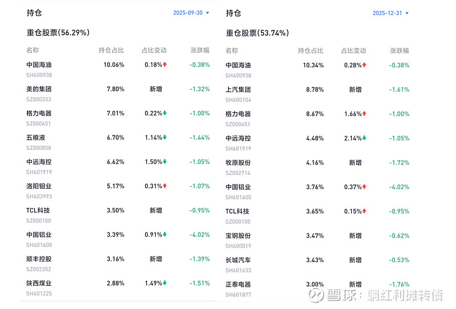
Task: Click the -1.72% price change value
Action: (400, 163)
